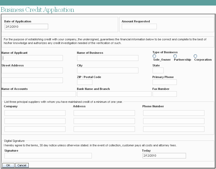Click the Company column label

[11, 106]
